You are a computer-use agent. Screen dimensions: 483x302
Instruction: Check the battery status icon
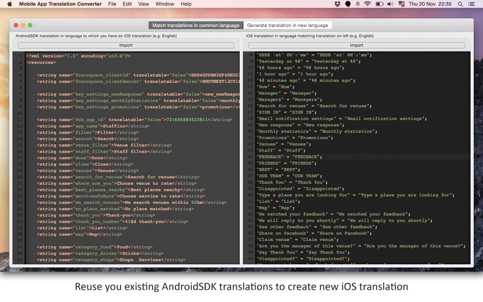pyautogui.click(x=379, y=4)
